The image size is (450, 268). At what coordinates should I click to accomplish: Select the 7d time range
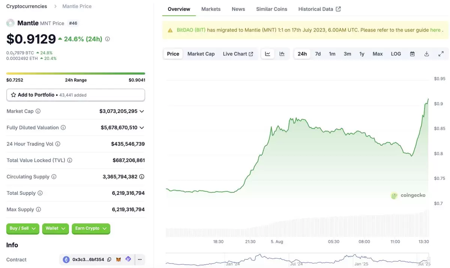click(x=318, y=54)
